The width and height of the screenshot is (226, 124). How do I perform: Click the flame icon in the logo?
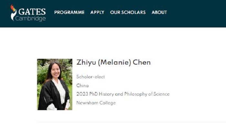(x=14, y=12)
